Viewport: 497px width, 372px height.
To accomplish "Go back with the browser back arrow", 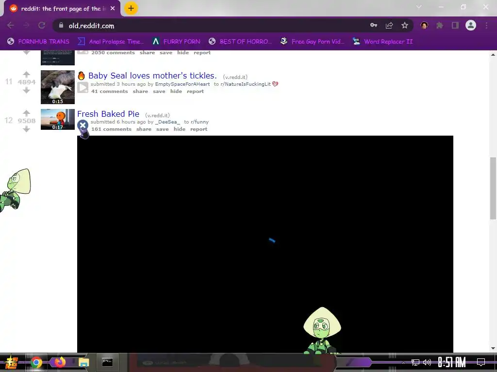I will pyautogui.click(x=11, y=26).
